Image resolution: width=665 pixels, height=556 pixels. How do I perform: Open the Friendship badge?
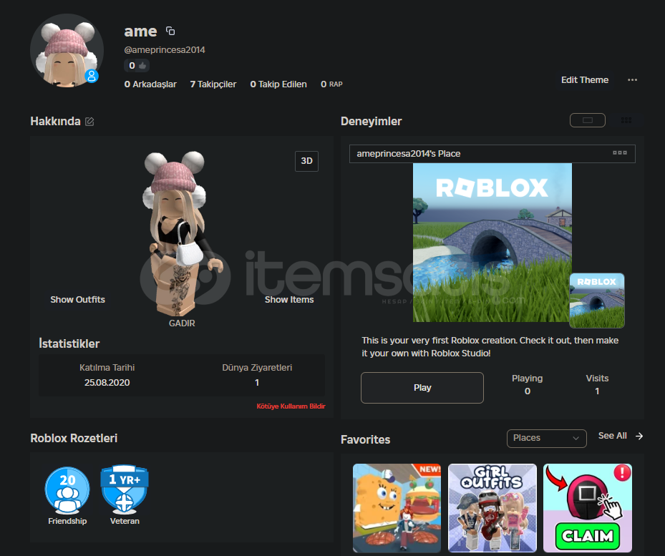pos(67,495)
